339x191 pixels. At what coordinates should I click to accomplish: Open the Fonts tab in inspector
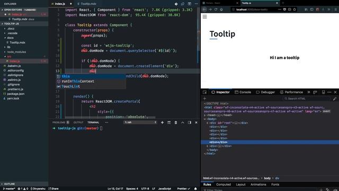(275, 185)
